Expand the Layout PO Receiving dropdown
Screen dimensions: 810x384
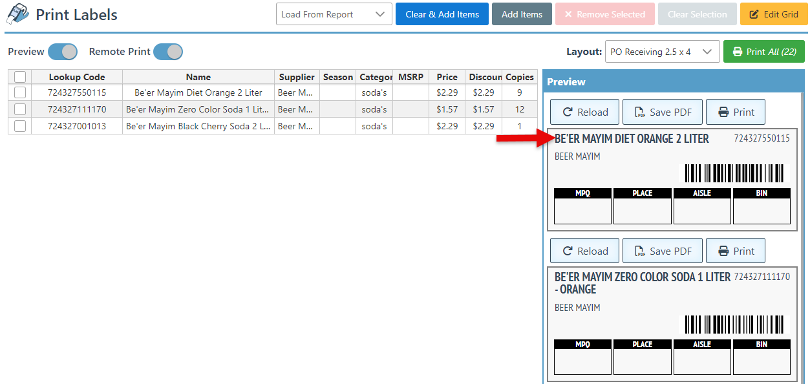click(661, 52)
